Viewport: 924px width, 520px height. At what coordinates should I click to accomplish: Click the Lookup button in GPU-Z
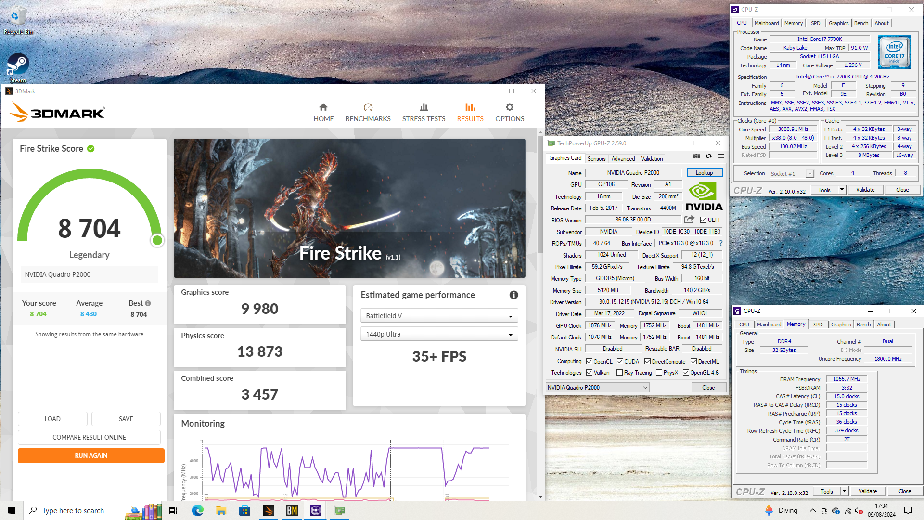(x=704, y=173)
